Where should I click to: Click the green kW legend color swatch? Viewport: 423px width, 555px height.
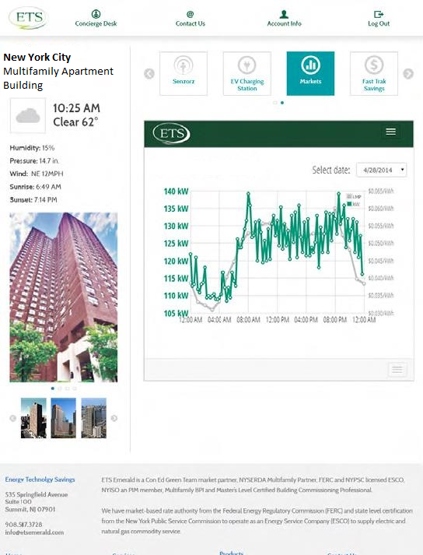point(349,203)
